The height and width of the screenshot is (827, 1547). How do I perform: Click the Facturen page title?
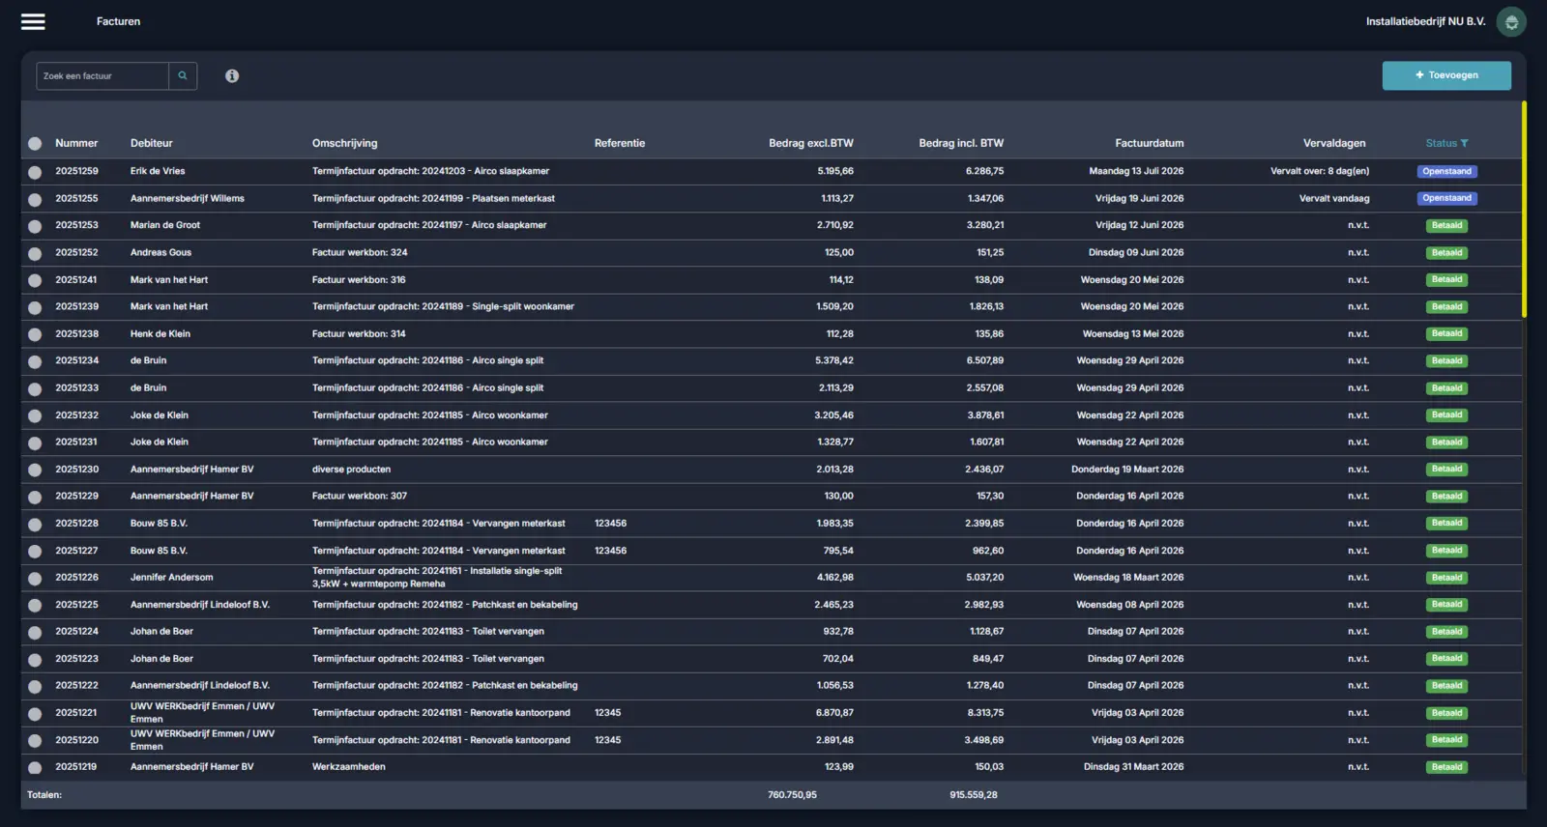pyautogui.click(x=118, y=21)
